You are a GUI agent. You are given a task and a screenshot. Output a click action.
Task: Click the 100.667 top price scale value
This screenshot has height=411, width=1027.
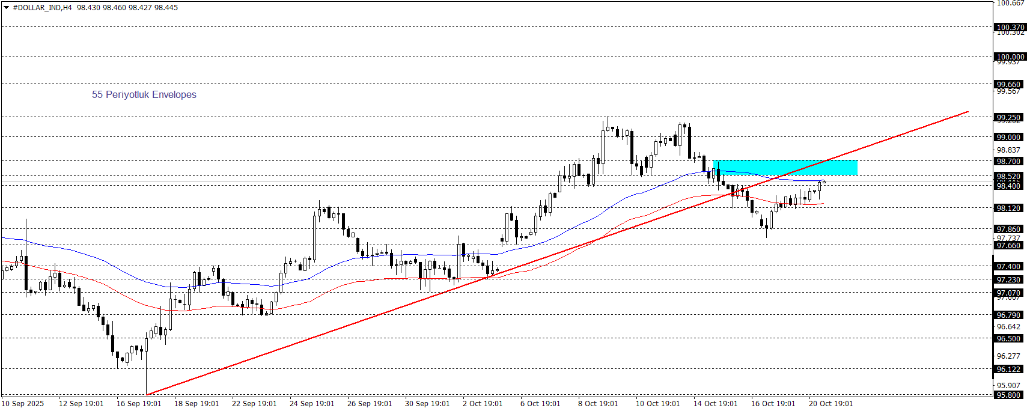pyautogui.click(x=1010, y=4)
